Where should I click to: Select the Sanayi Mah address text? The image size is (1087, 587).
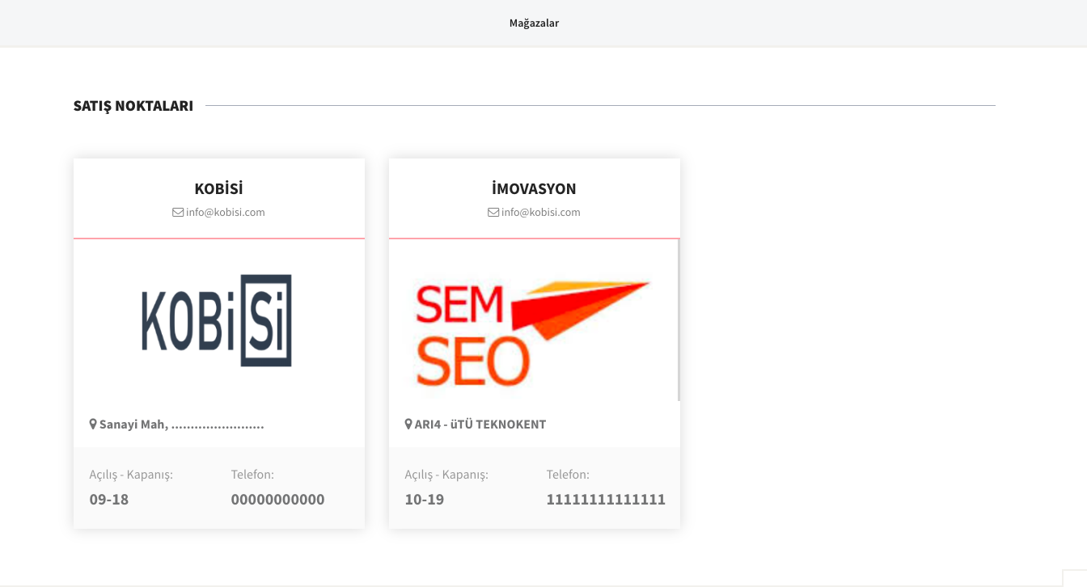[x=182, y=424]
